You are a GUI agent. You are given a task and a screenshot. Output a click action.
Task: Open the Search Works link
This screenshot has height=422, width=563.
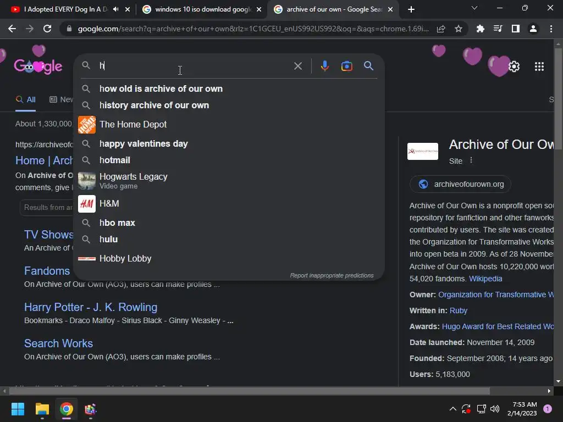coord(58,343)
